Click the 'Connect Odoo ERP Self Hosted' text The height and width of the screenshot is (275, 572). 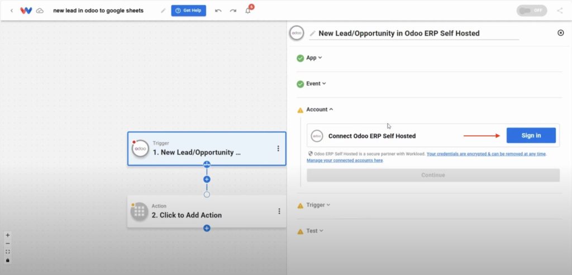pos(372,136)
